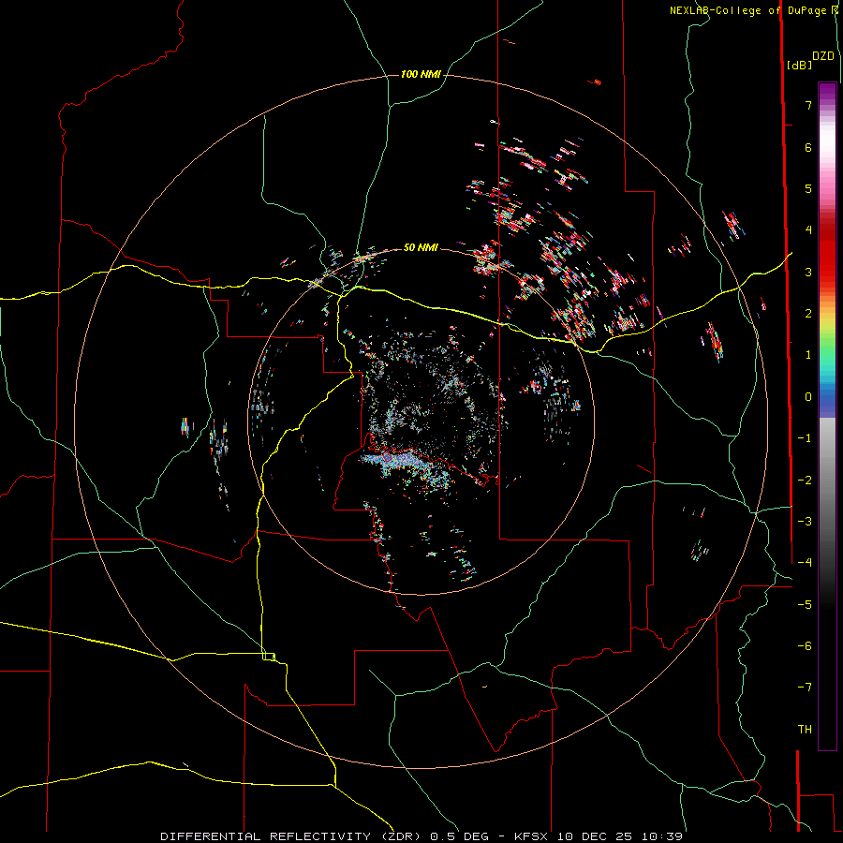This screenshot has width=843, height=843.
Task: Click the Differential Reflectivity KFSX timestamp caption
Action: 421,836
